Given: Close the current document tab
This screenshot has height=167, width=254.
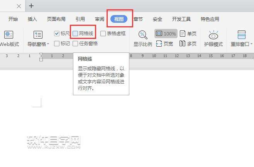Looking at the screenshot, I should coord(19,6).
